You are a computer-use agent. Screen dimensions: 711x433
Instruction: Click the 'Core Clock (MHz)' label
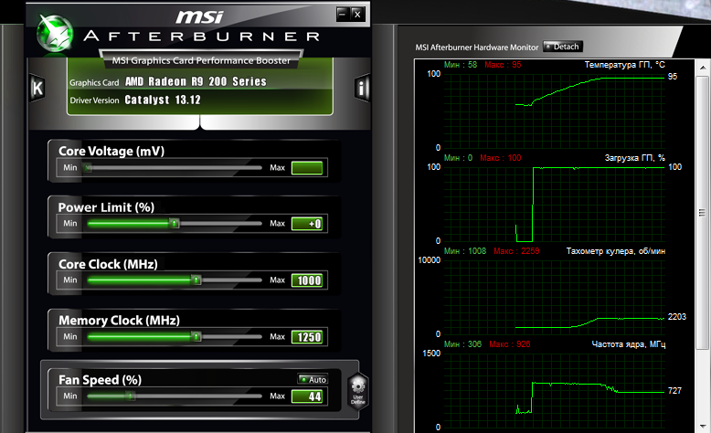pyautogui.click(x=108, y=264)
